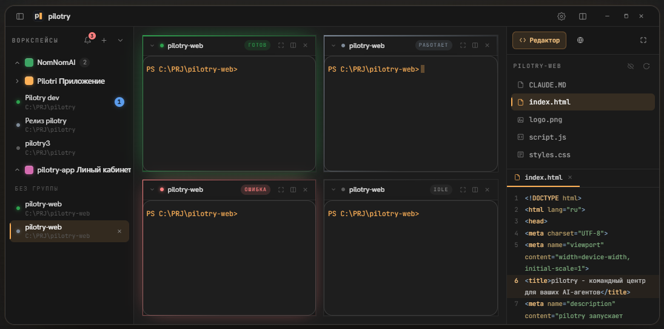Open chevron menu in ГОТОВ terminal pane
The height and width of the screenshot is (329, 664).
[152, 46]
